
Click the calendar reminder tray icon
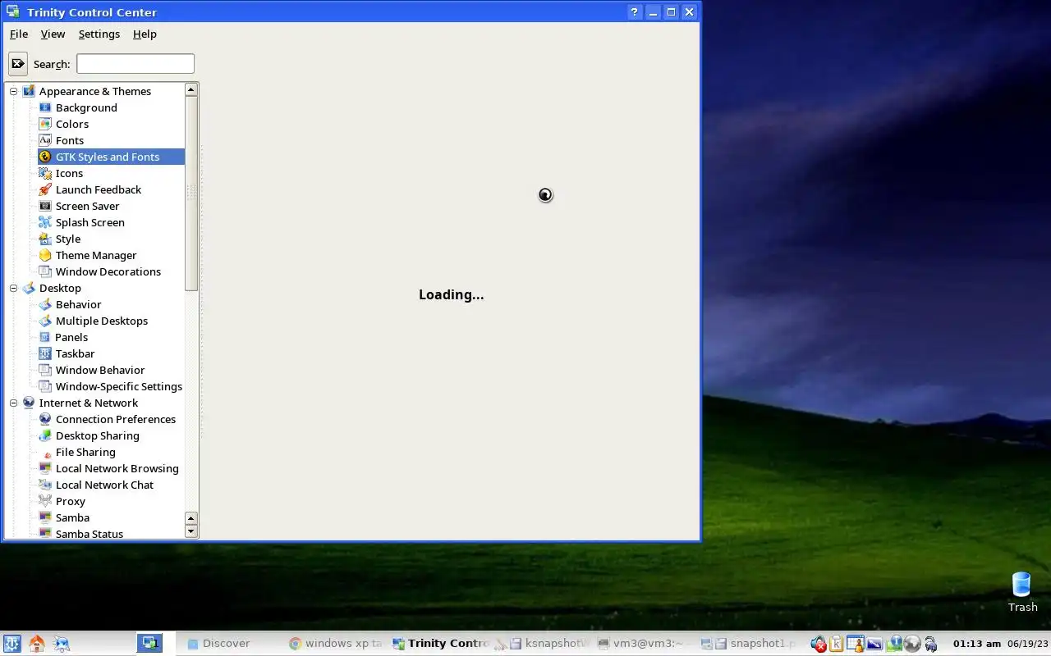click(x=855, y=645)
